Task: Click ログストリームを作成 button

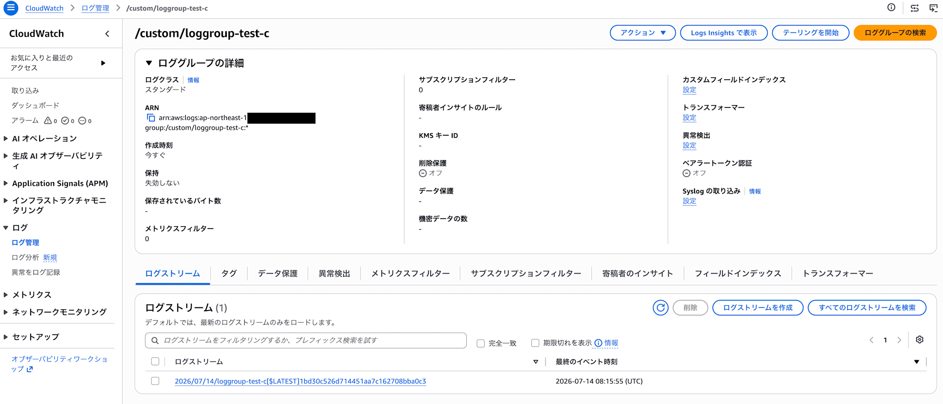Action: 758,308
